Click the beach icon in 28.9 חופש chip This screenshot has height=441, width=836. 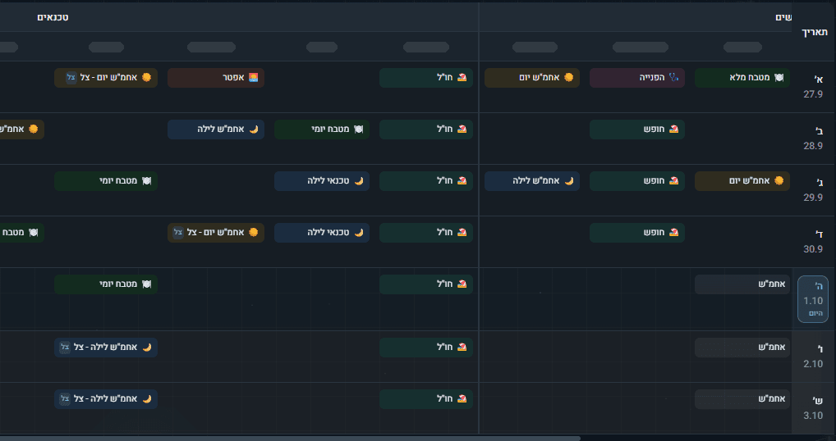[x=674, y=130]
